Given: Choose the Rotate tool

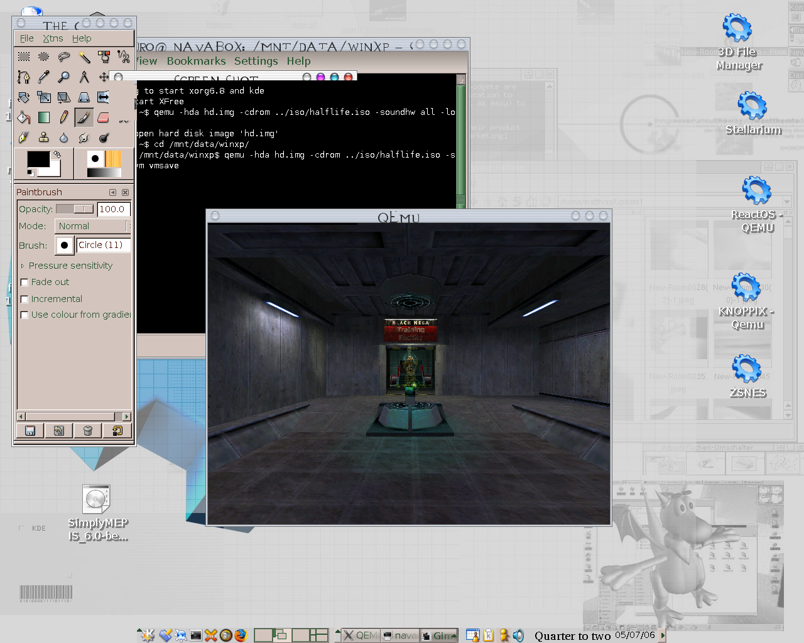Looking at the screenshot, I should [x=24, y=97].
